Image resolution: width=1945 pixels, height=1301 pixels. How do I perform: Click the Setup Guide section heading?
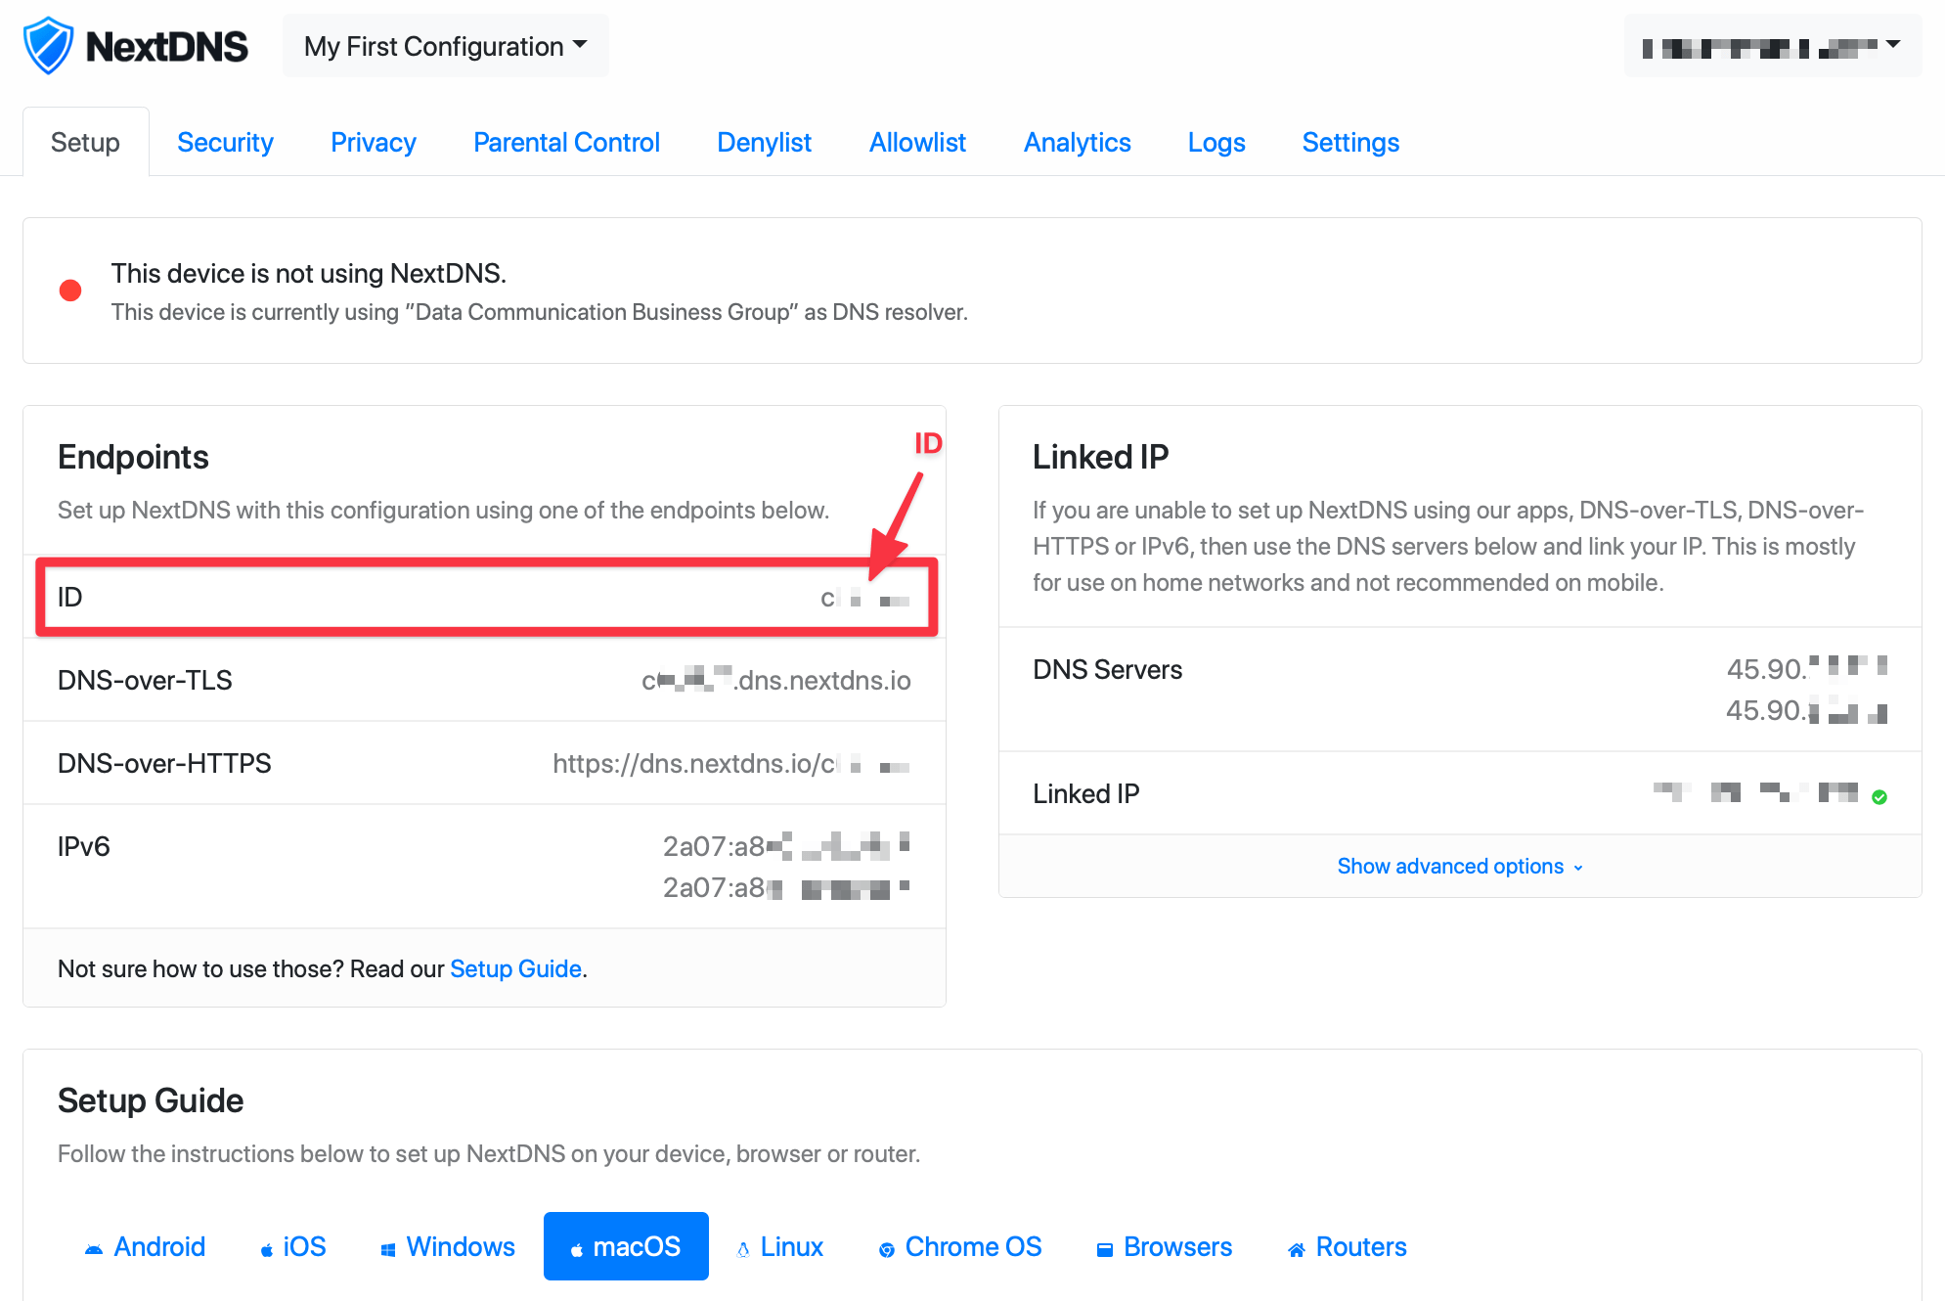coord(151,1100)
